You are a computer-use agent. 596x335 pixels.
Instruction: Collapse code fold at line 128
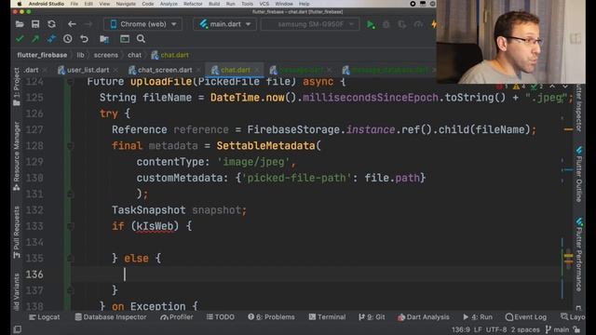point(70,146)
